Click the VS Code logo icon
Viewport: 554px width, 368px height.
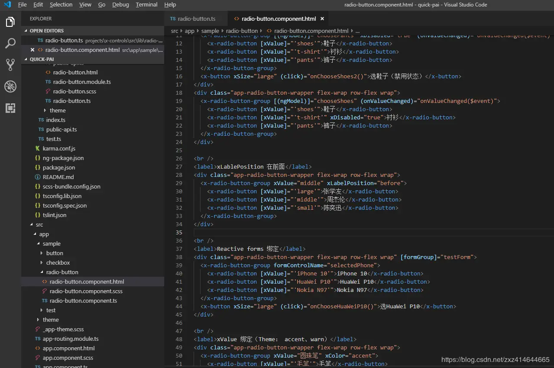7,5
